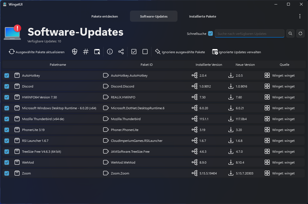Click Microsoft.DotNet.DesktopRuntime.6 package ID
The width and height of the screenshot is (308, 204).
138,108
